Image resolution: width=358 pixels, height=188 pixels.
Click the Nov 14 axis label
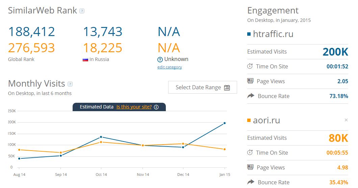143,175
